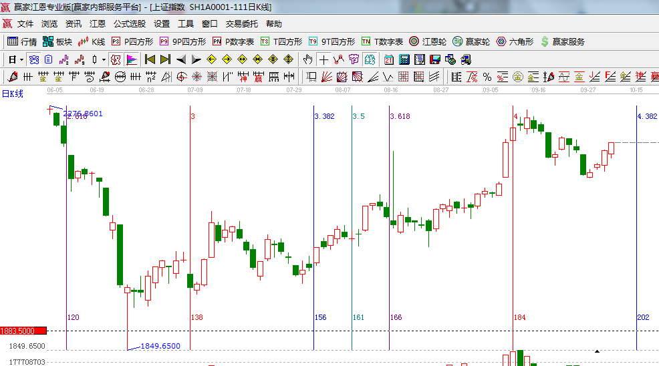The image size is (659, 366).
Task: Open the 江恩轮 (Gann Wheel) tool
Action: coord(428,41)
